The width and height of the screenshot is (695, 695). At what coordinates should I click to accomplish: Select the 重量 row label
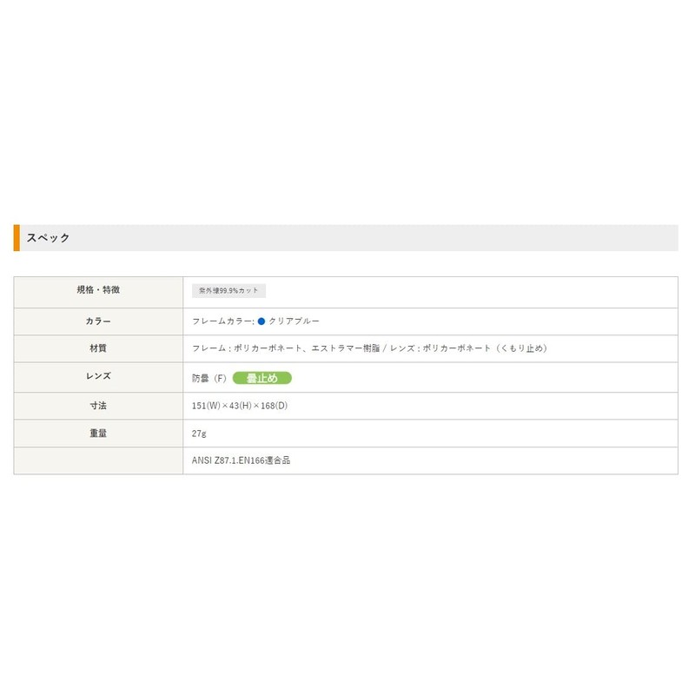coord(98,433)
